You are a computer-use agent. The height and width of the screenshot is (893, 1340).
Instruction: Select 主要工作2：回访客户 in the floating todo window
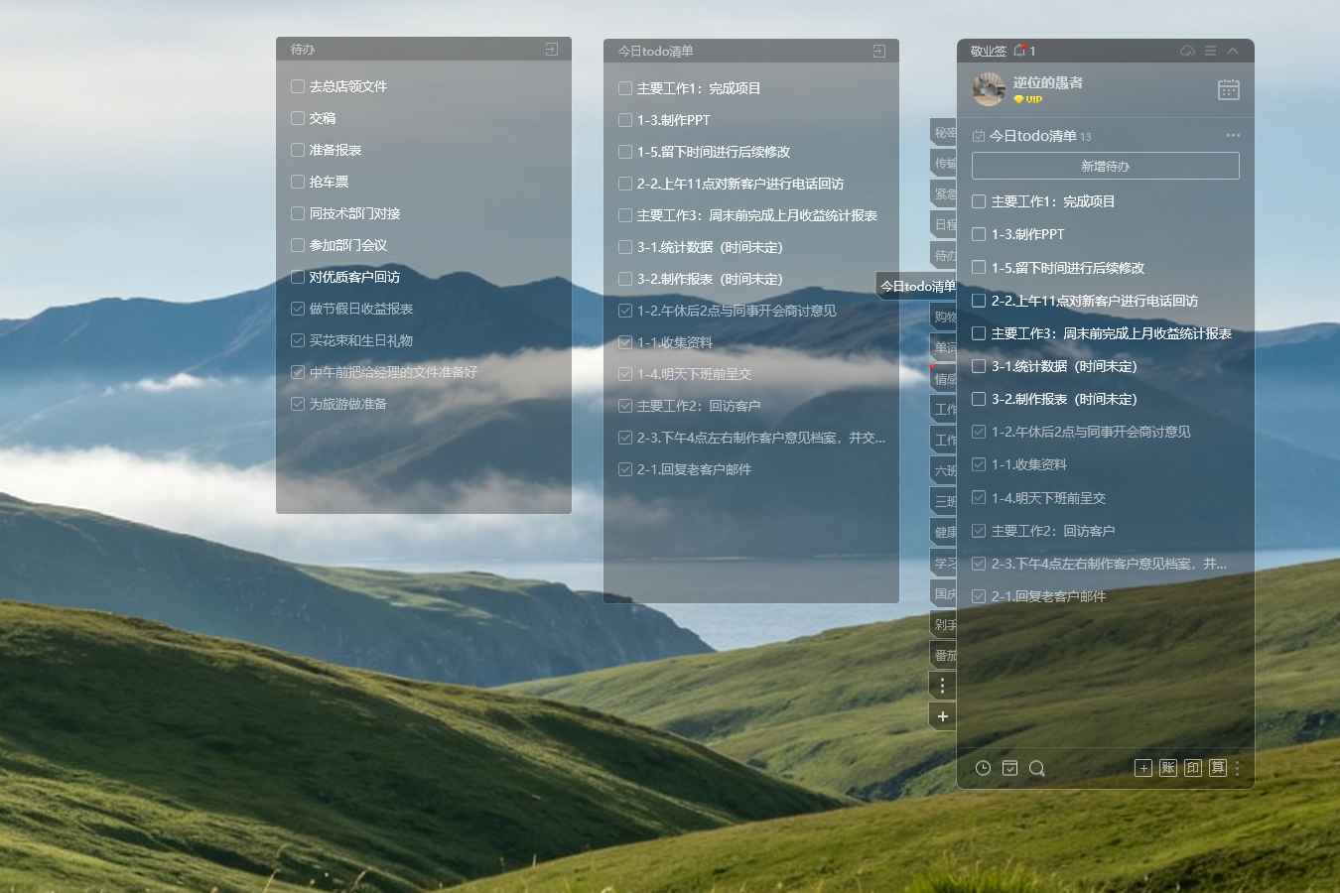699,406
